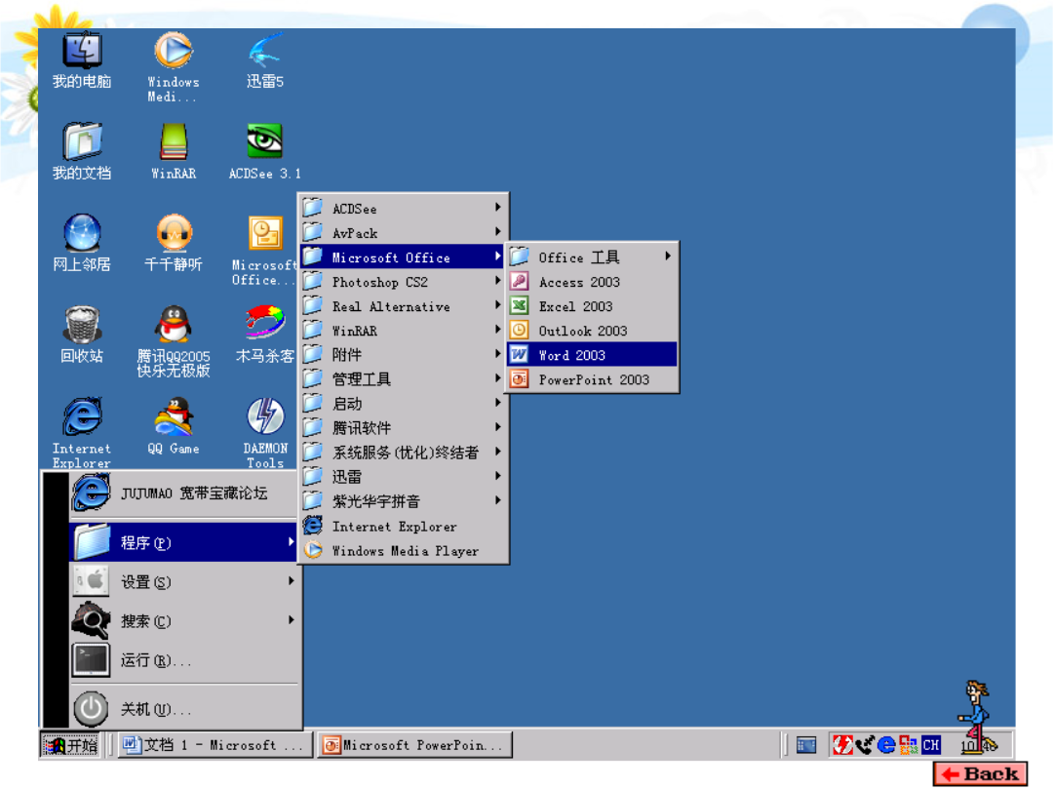Expand the ACDSee submenu arrow
Screen dimensions: 1053x790
[x=497, y=208]
